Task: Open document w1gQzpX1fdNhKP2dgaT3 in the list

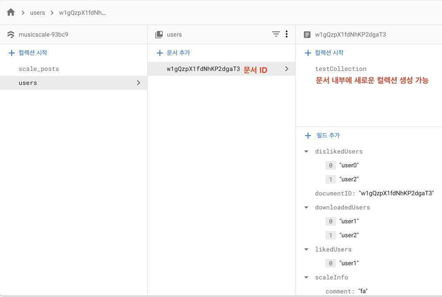Action: pos(203,69)
